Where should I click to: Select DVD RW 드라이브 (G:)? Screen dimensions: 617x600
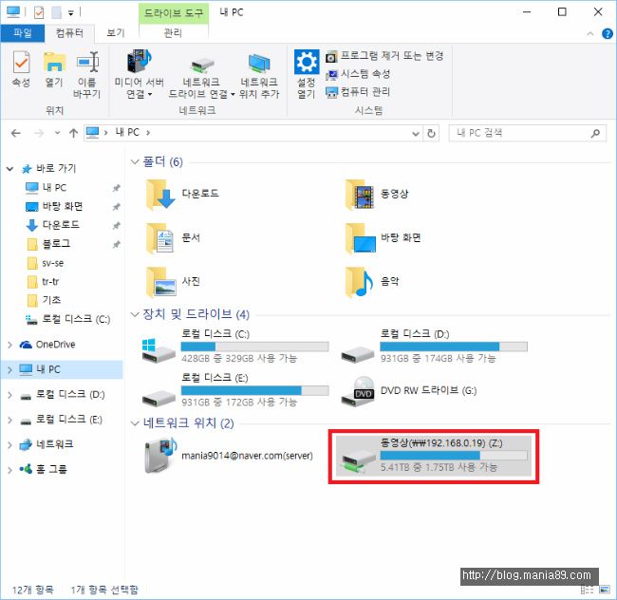click(409, 390)
